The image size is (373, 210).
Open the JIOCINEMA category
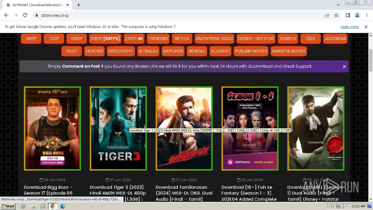tap(335, 38)
